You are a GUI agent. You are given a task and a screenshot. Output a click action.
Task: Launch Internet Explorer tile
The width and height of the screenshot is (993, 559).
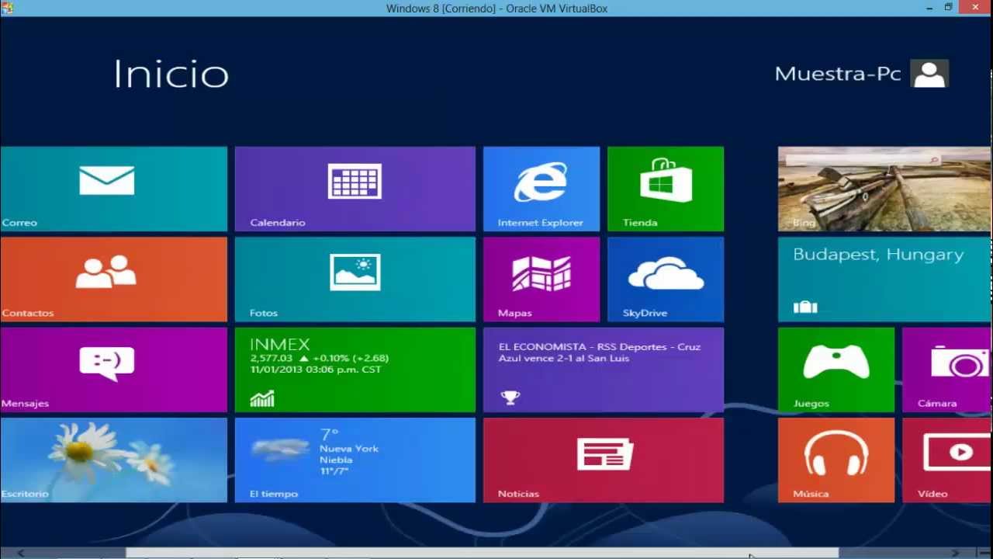[x=541, y=189]
